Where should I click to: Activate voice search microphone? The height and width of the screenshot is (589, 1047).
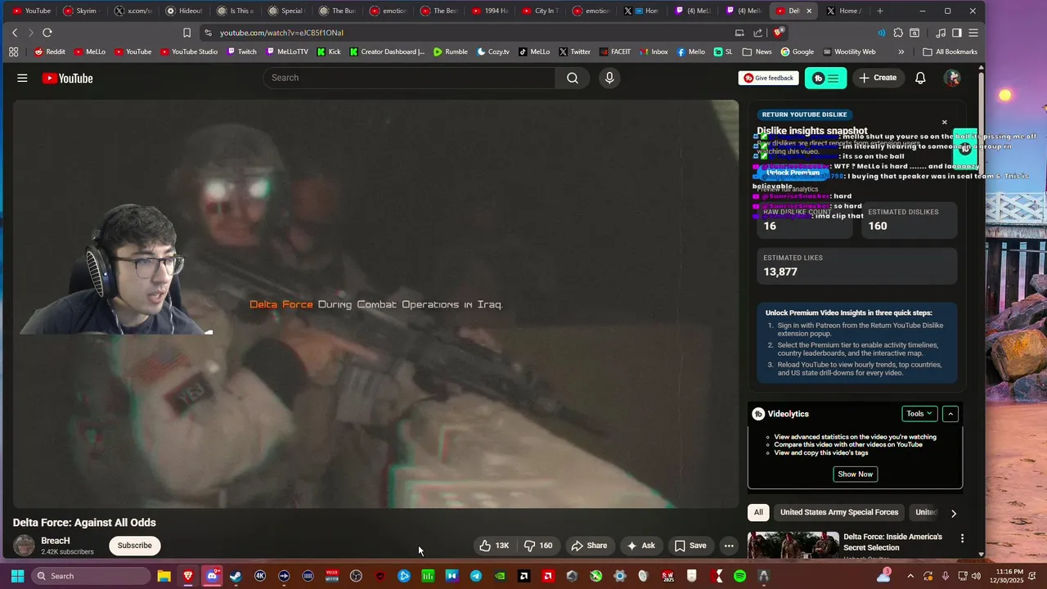pos(609,78)
